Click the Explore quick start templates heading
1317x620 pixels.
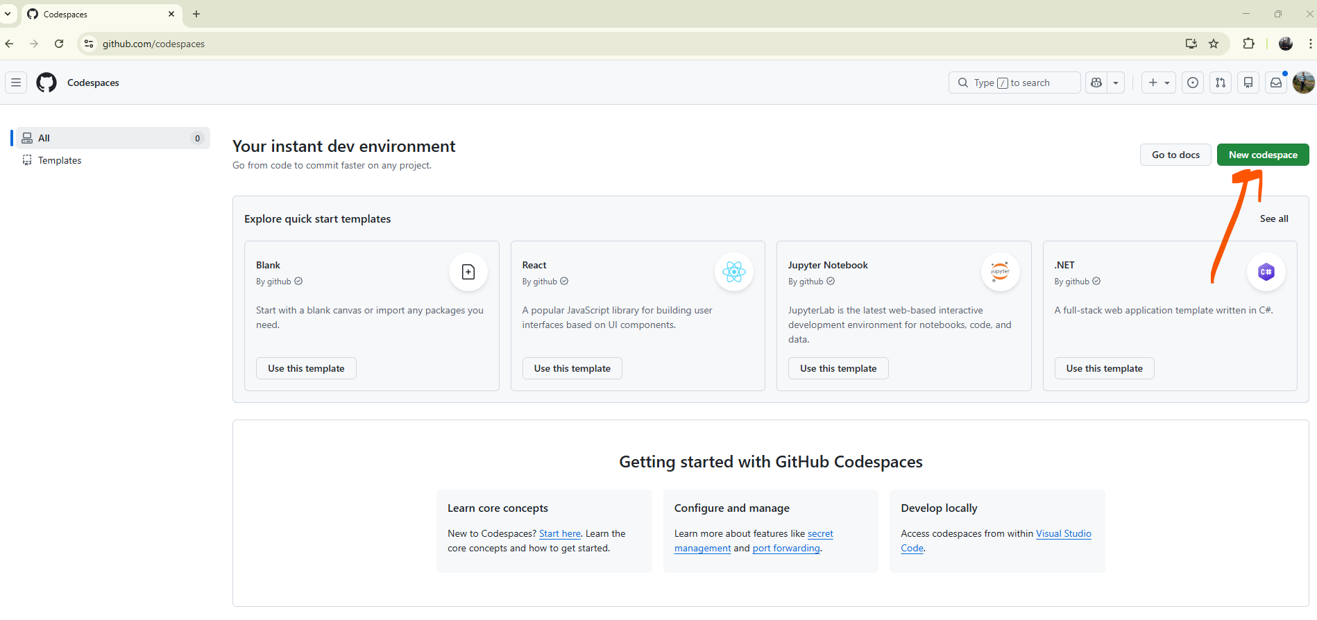pyautogui.click(x=317, y=218)
